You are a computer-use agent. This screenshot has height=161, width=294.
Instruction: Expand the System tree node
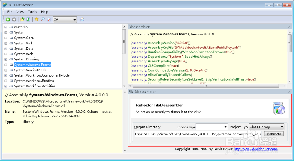pyautogui.click(x=6, y=33)
